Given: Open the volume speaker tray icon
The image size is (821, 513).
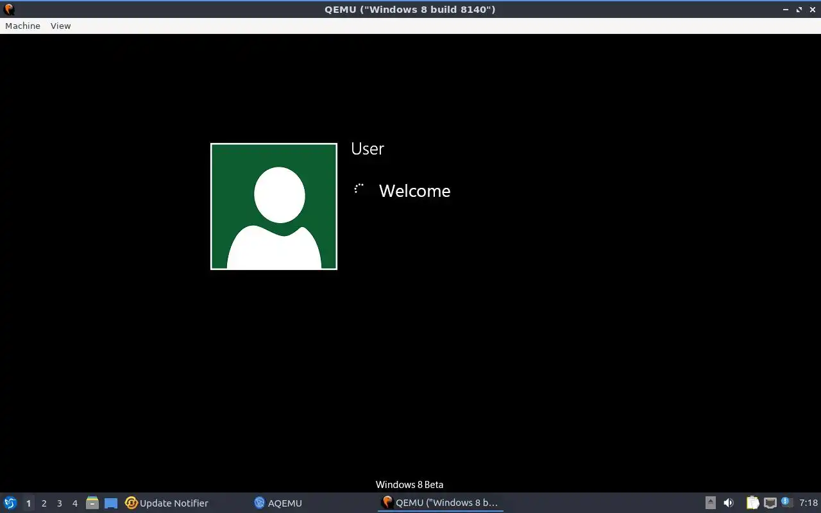Looking at the screenshot, I should coord(729,503).
